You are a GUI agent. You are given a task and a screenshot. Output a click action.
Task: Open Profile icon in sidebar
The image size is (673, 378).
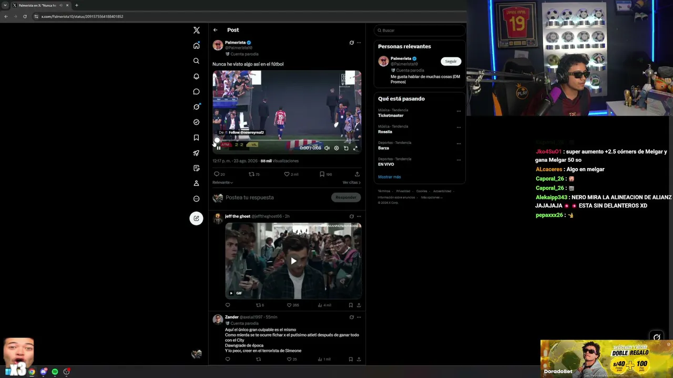click(x=196, y=183)
